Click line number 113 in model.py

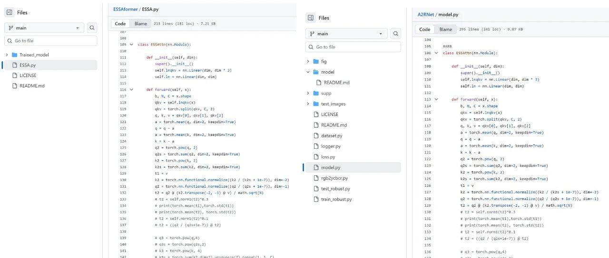427,99
